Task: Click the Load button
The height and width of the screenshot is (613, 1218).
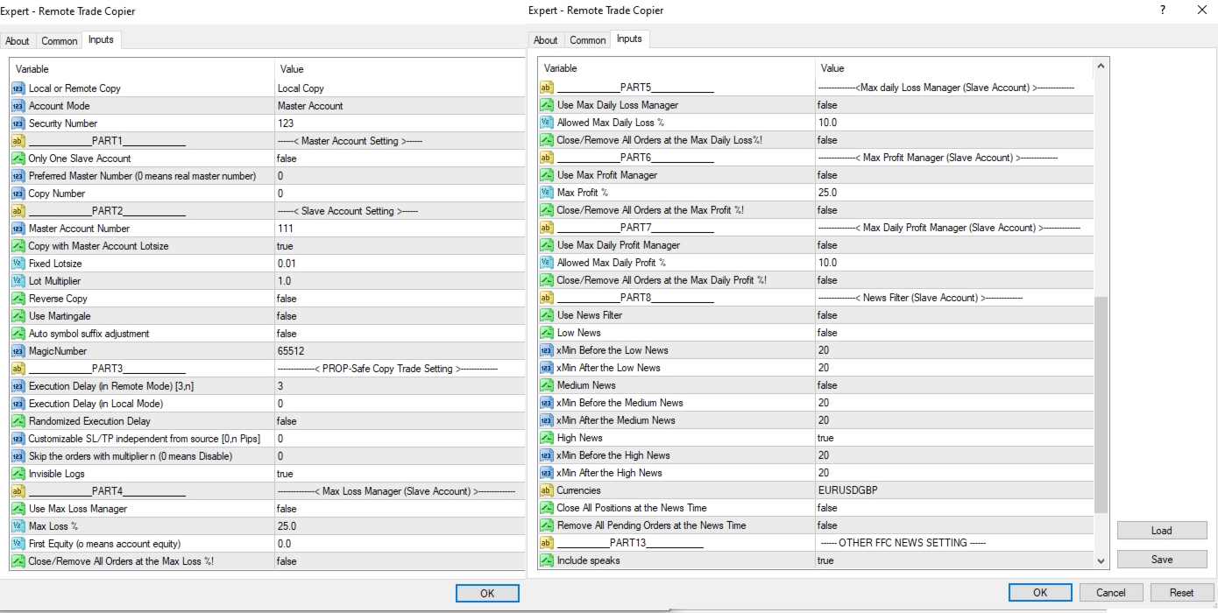Action: point(1162,531)
